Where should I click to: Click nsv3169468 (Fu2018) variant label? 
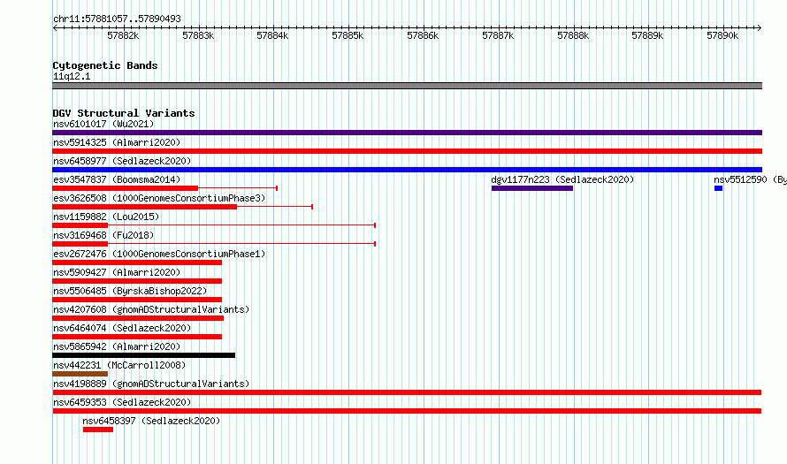[x=103, y=235]
